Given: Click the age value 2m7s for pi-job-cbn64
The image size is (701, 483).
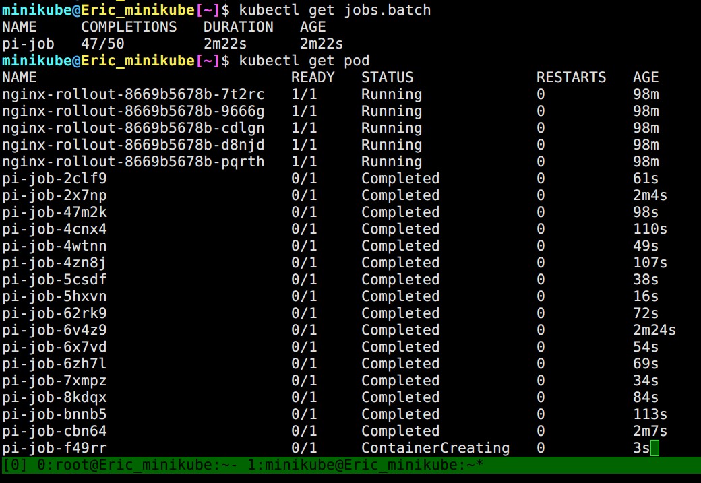Looking at the screenshot, I should 650,431.
